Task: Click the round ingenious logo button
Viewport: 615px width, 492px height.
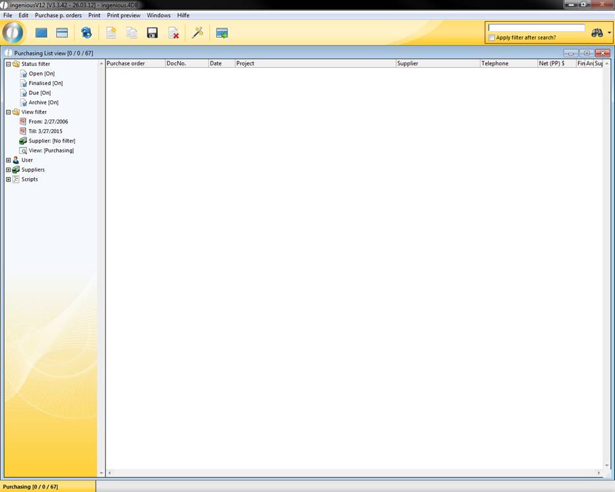Action: (13, 32)
